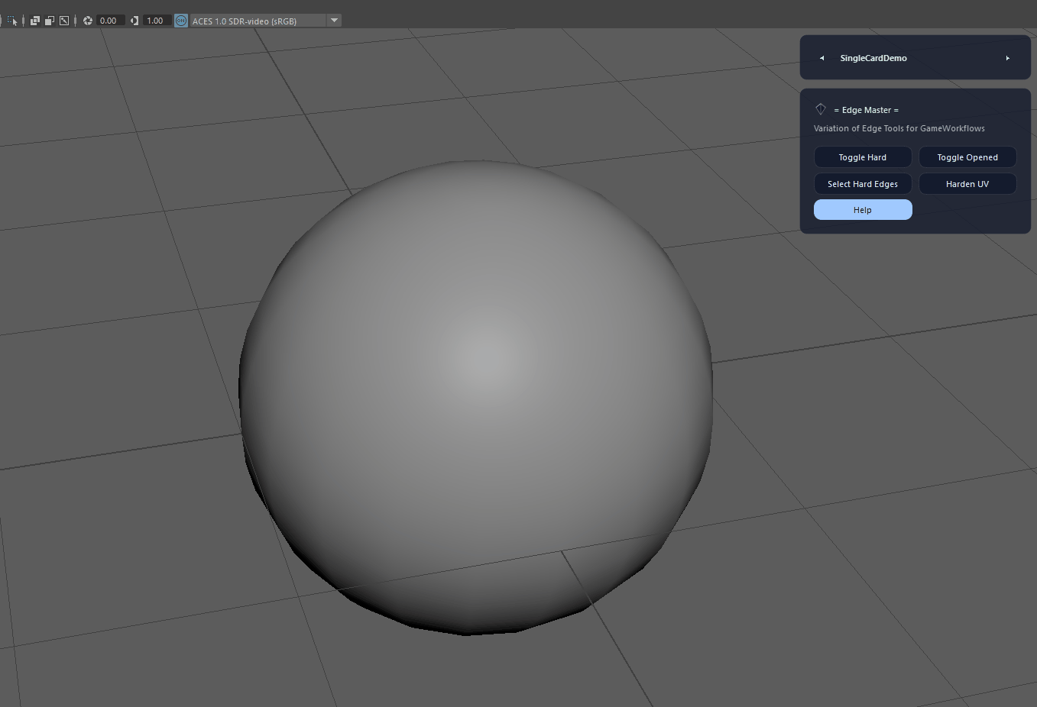Toggle the view transform ON button
This screenshot has width=1037, height=707.
(x=181, y=21)
